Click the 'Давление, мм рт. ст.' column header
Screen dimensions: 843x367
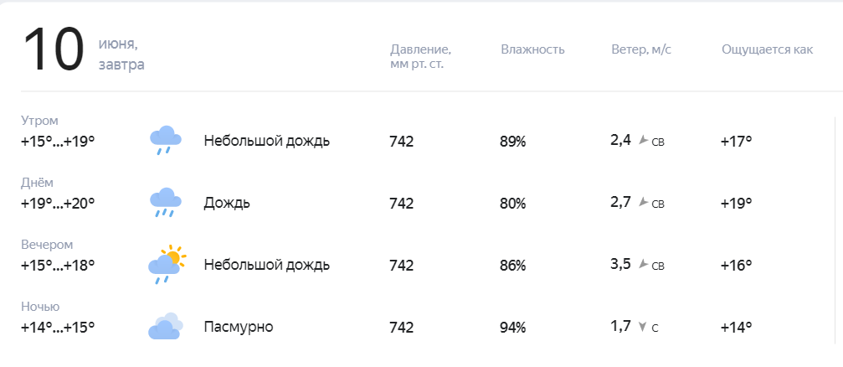tap(420, 57)
